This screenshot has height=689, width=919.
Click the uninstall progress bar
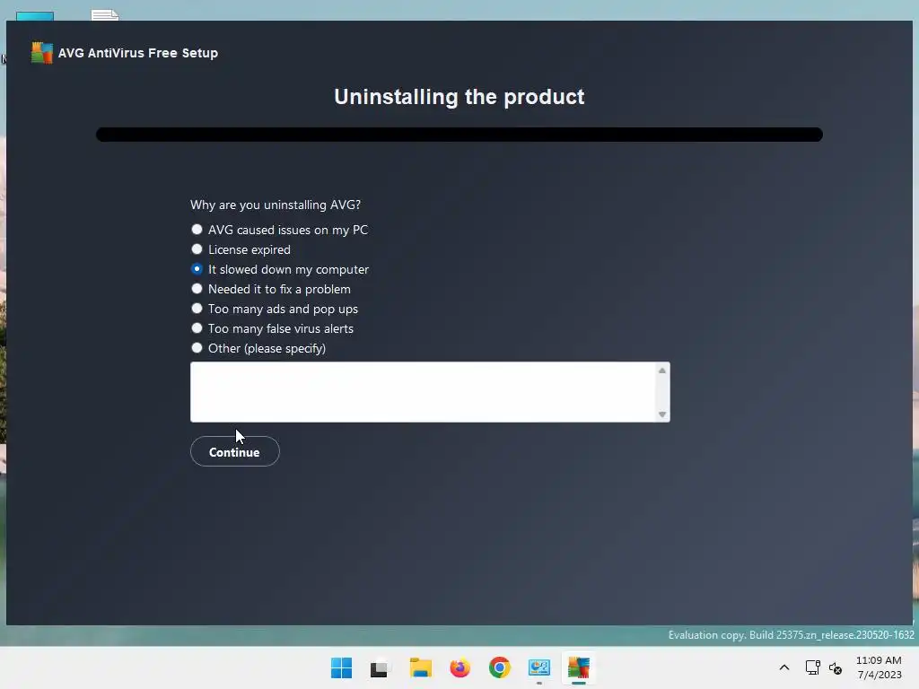[x=459, y=135]
